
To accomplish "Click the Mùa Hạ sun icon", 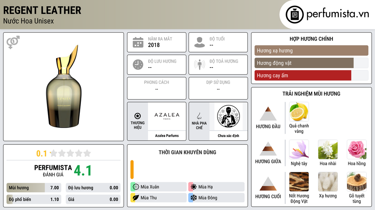I will point(194,187).
